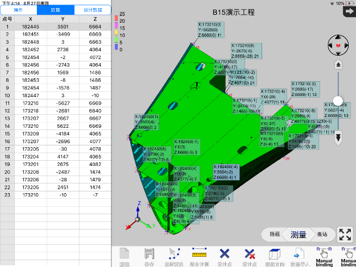Switch to the 搬站 mode segment

click(x=322, y=235)
